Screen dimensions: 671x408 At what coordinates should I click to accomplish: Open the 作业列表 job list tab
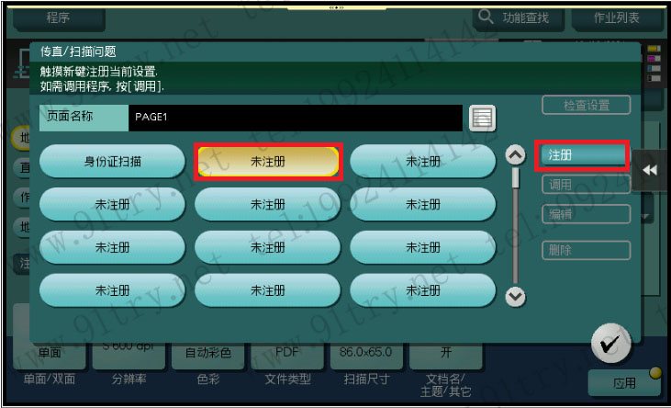pyautogui.click(x=617, y=18)
